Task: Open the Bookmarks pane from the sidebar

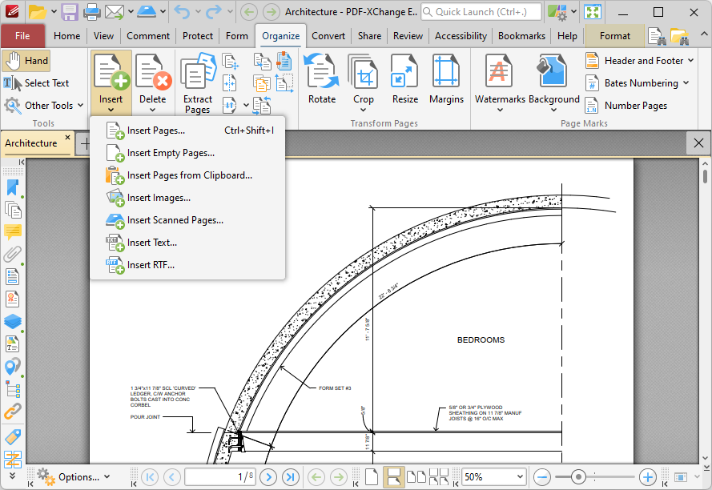Action: click(13, 188)
